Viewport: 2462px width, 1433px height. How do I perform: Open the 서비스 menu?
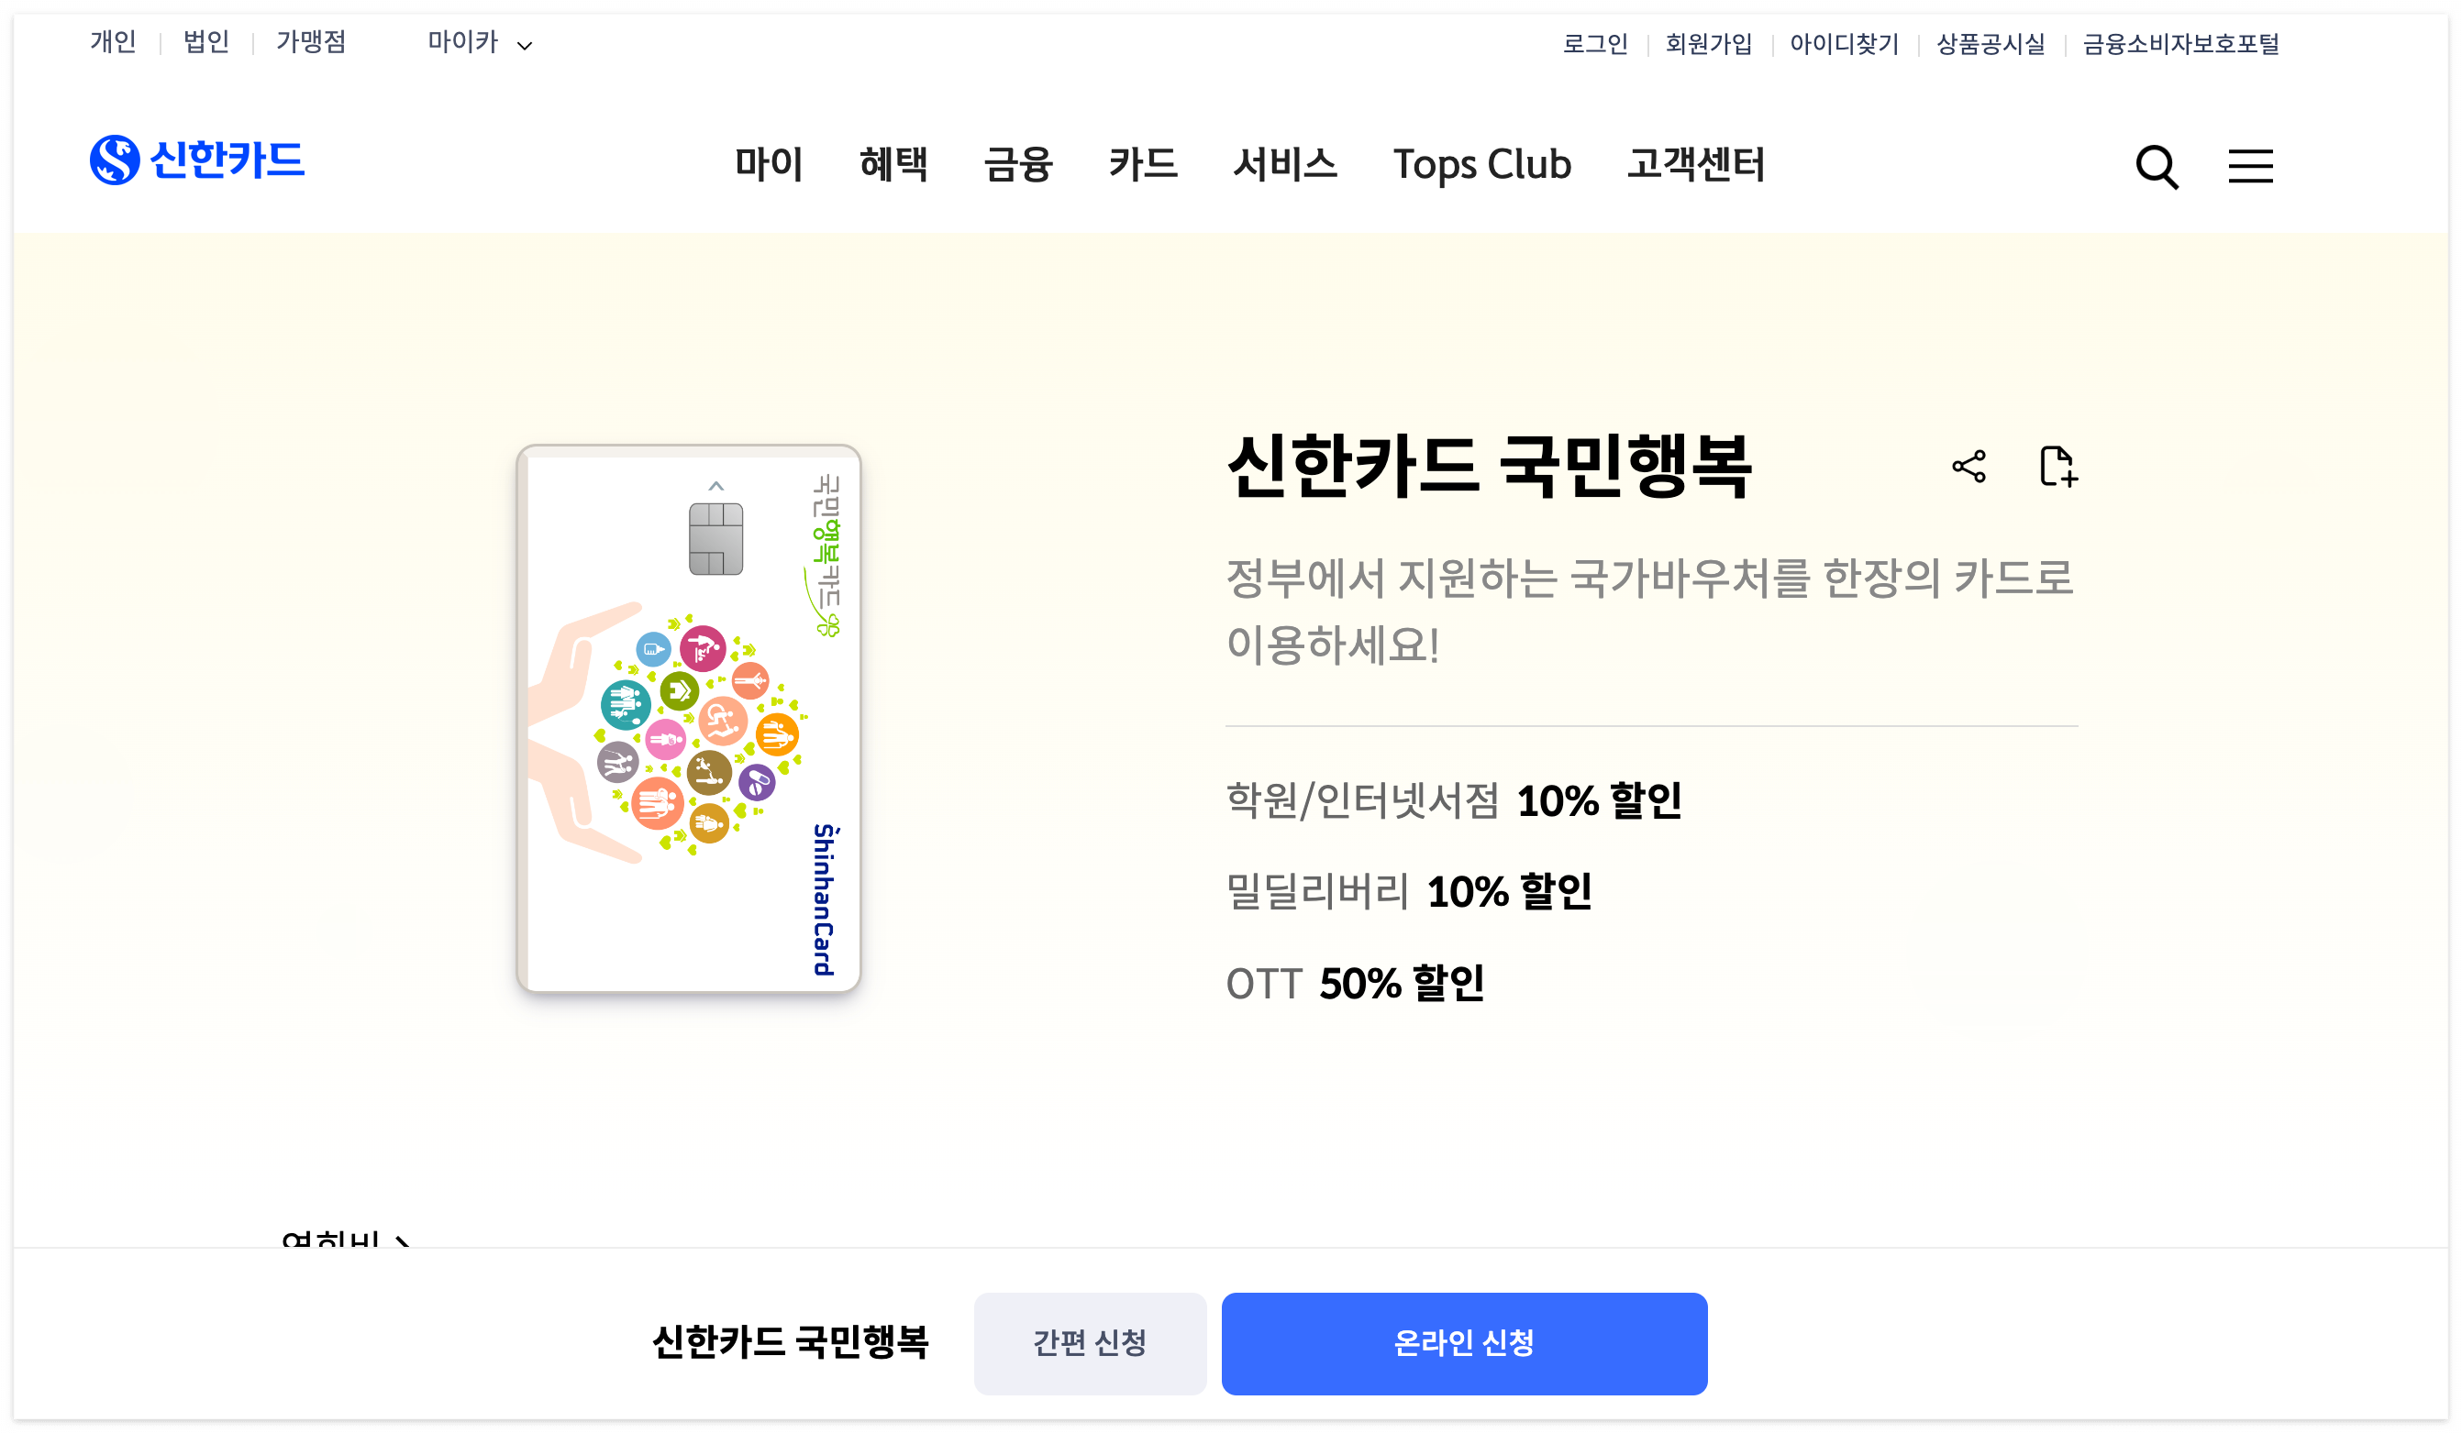(1288, 166)
